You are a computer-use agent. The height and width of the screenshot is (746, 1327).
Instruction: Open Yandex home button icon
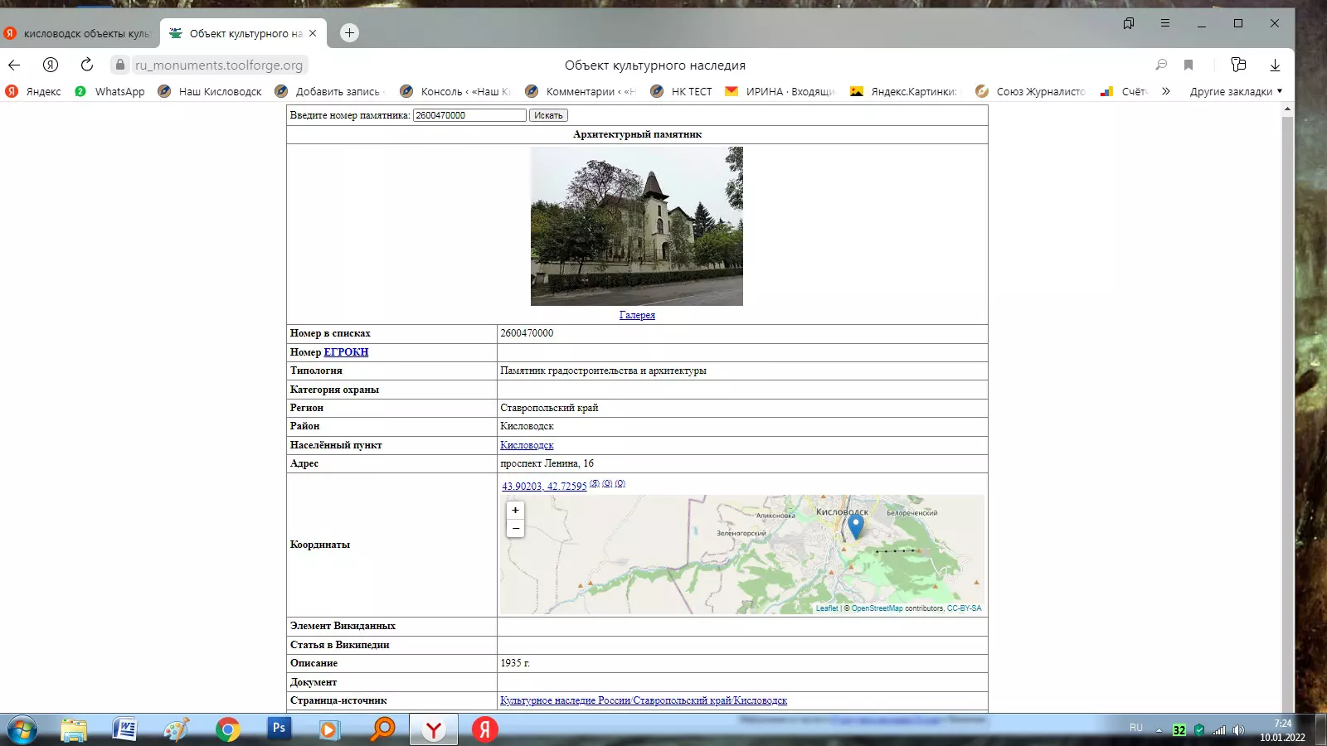51,65
